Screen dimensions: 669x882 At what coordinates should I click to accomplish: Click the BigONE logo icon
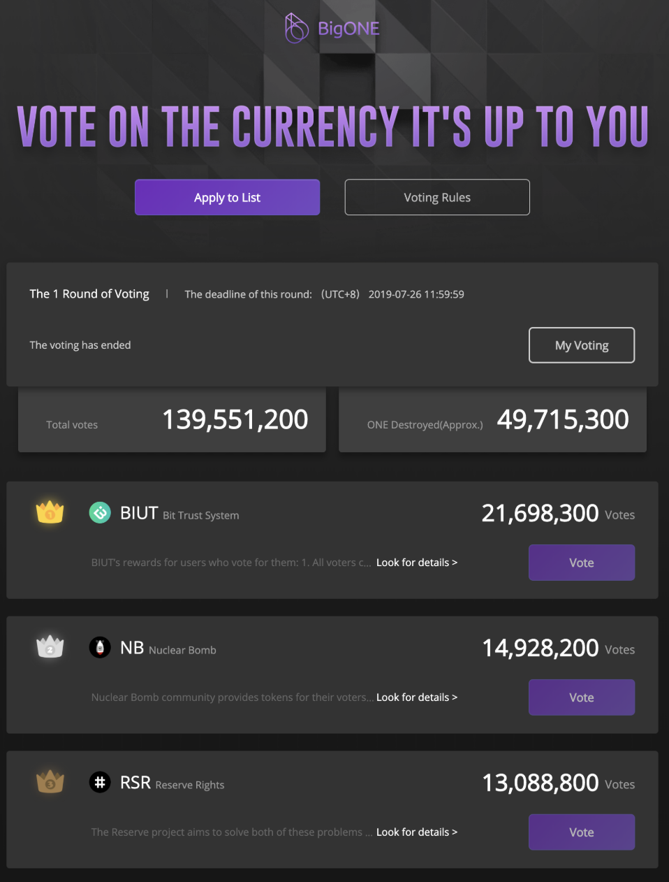(x=296, y=28)
